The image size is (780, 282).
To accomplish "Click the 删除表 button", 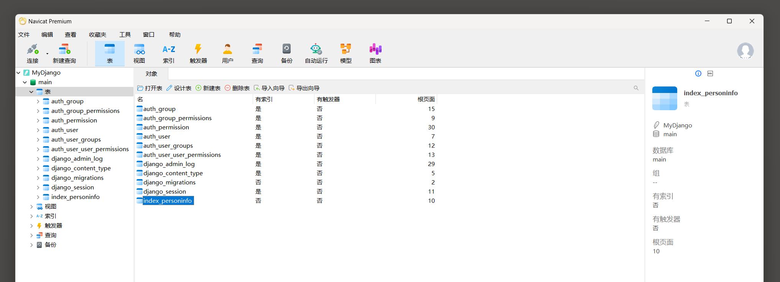I will coord(237,88).
